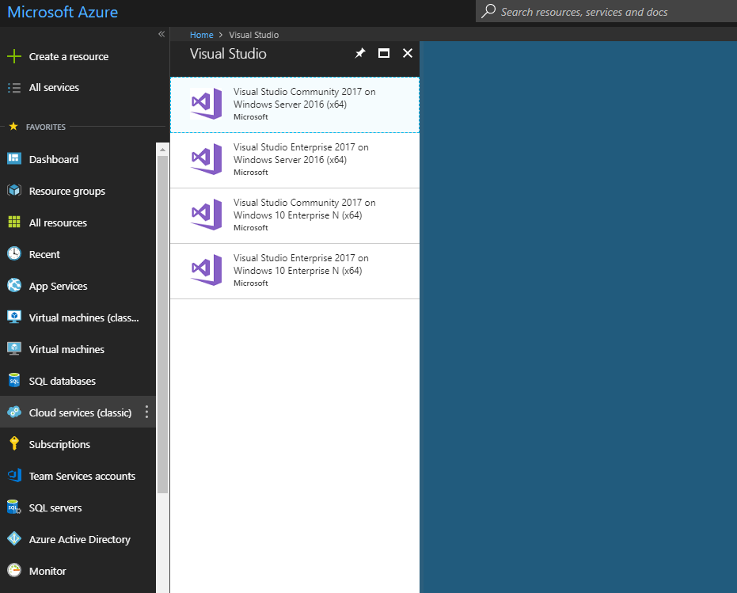Open the Cloud services (classic) three-dot menu
Viewport: 737px width, 593px height.
pyautogui.click(x=146, y=412)
